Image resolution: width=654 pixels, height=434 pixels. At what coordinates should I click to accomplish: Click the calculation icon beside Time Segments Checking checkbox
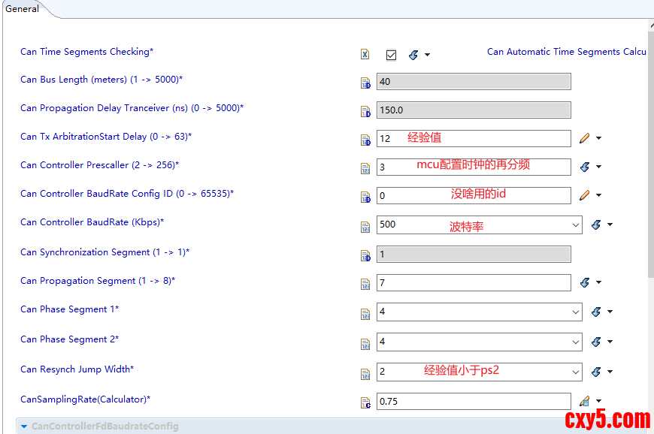coord(413,55)
